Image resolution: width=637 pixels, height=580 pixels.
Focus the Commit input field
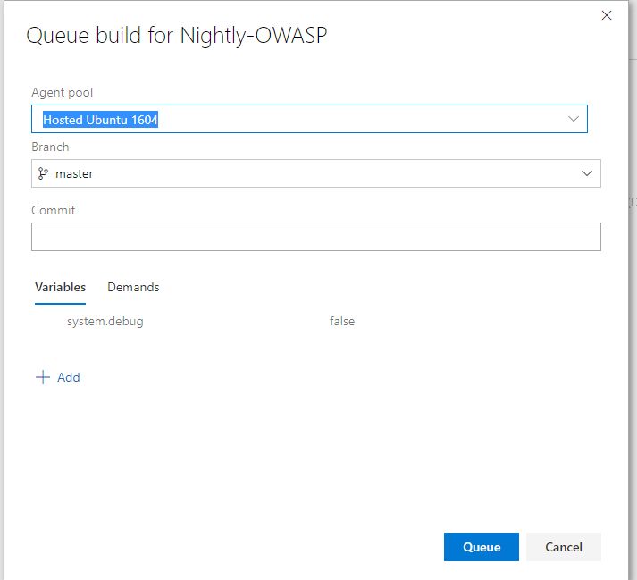[316, 237]
